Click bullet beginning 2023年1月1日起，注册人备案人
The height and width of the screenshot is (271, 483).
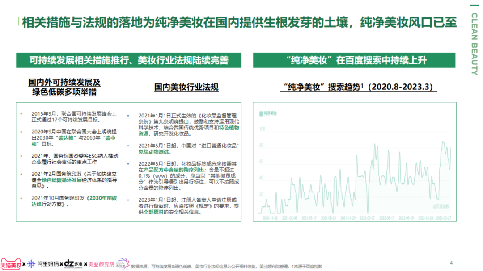pyautogui.click(x=189, y=206)
